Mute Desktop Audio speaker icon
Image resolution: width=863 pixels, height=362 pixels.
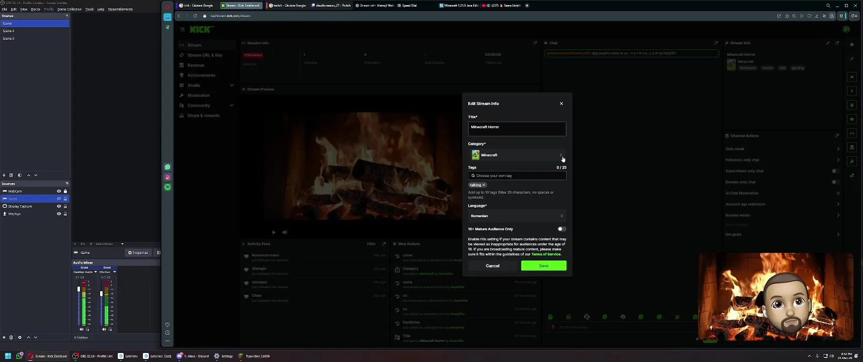(x=81, y=329)
